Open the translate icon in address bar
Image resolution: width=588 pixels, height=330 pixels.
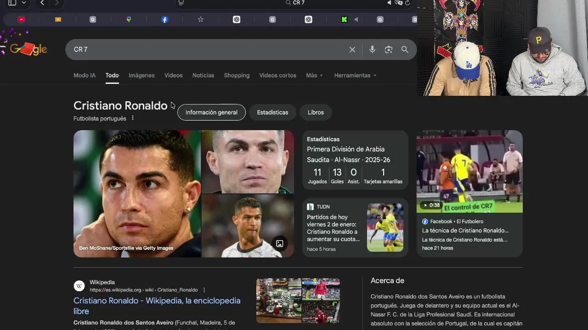pyautogui.click(x=399, y=3)
